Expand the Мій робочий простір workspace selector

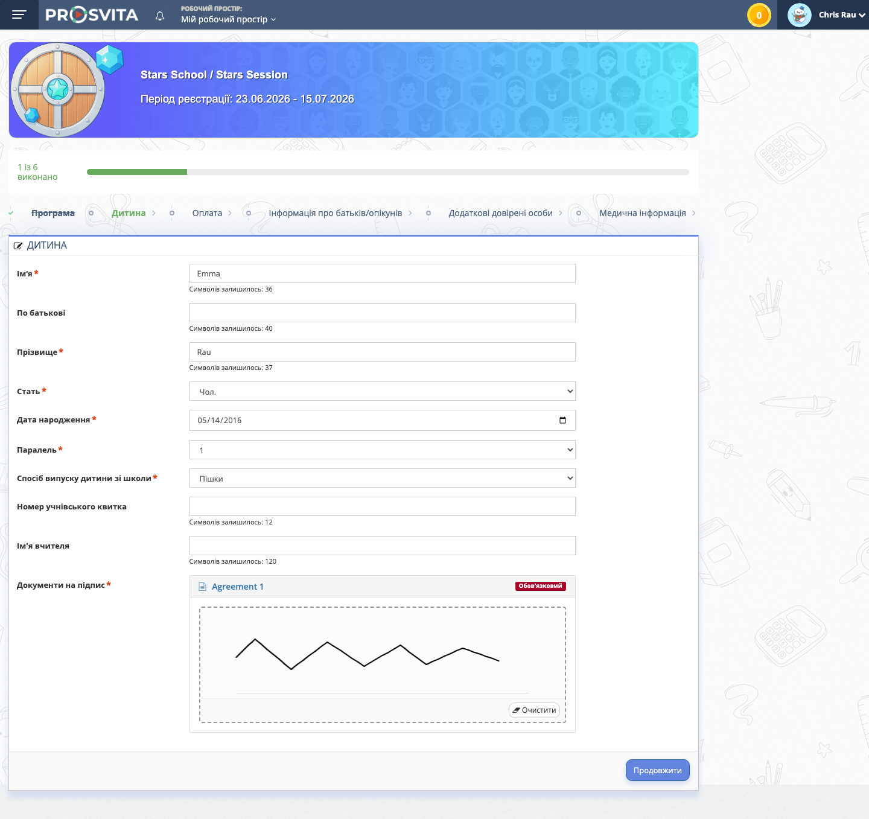click(229, 19)
